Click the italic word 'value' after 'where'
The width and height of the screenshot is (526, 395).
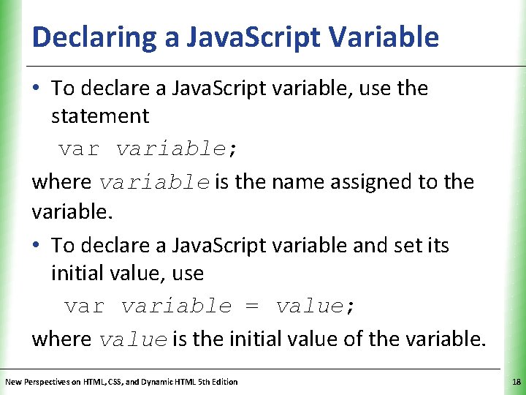point(133,339)
